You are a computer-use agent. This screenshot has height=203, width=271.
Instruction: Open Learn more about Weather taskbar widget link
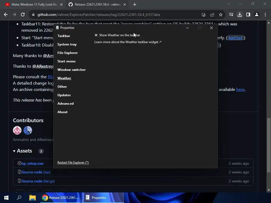coord(128,42)
